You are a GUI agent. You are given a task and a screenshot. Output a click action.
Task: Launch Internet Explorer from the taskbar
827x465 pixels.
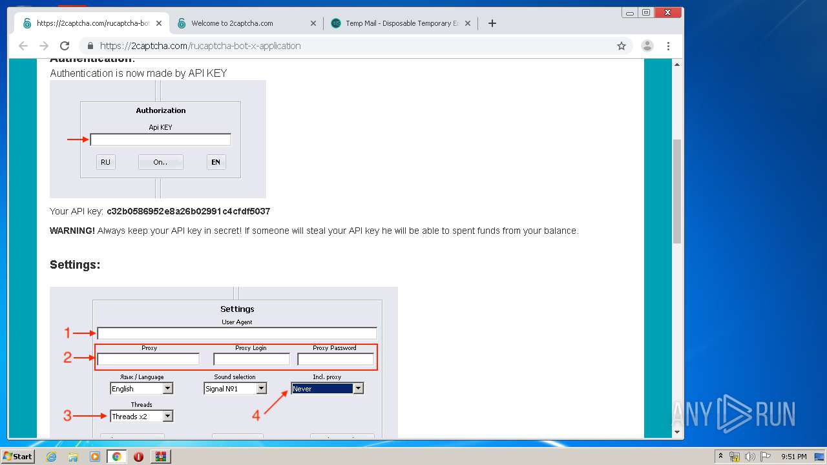pyautogui.click(x=51, y=457)
